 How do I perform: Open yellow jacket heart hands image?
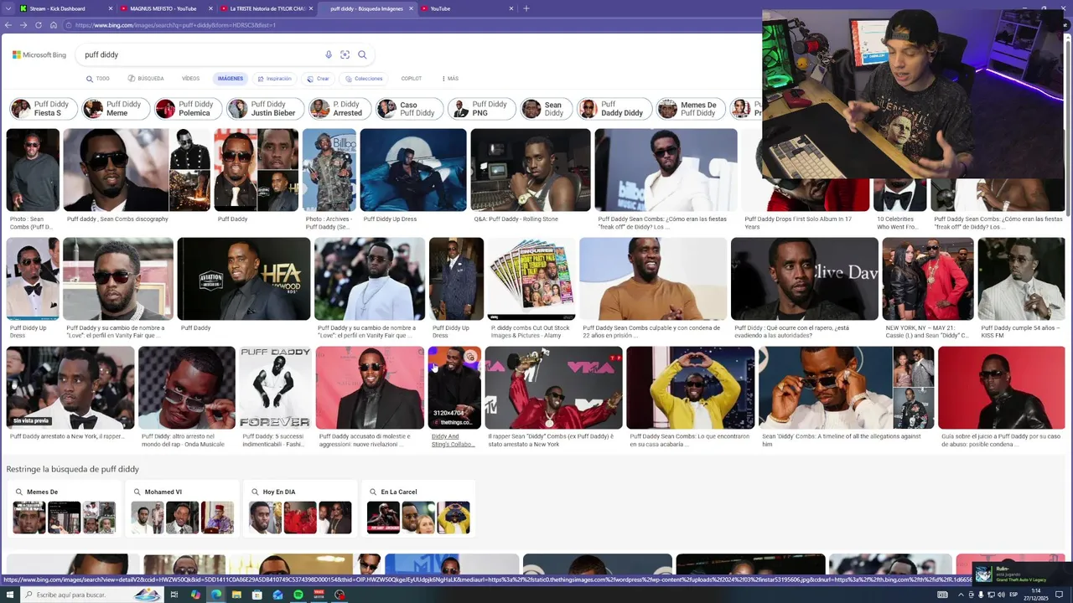690,388
